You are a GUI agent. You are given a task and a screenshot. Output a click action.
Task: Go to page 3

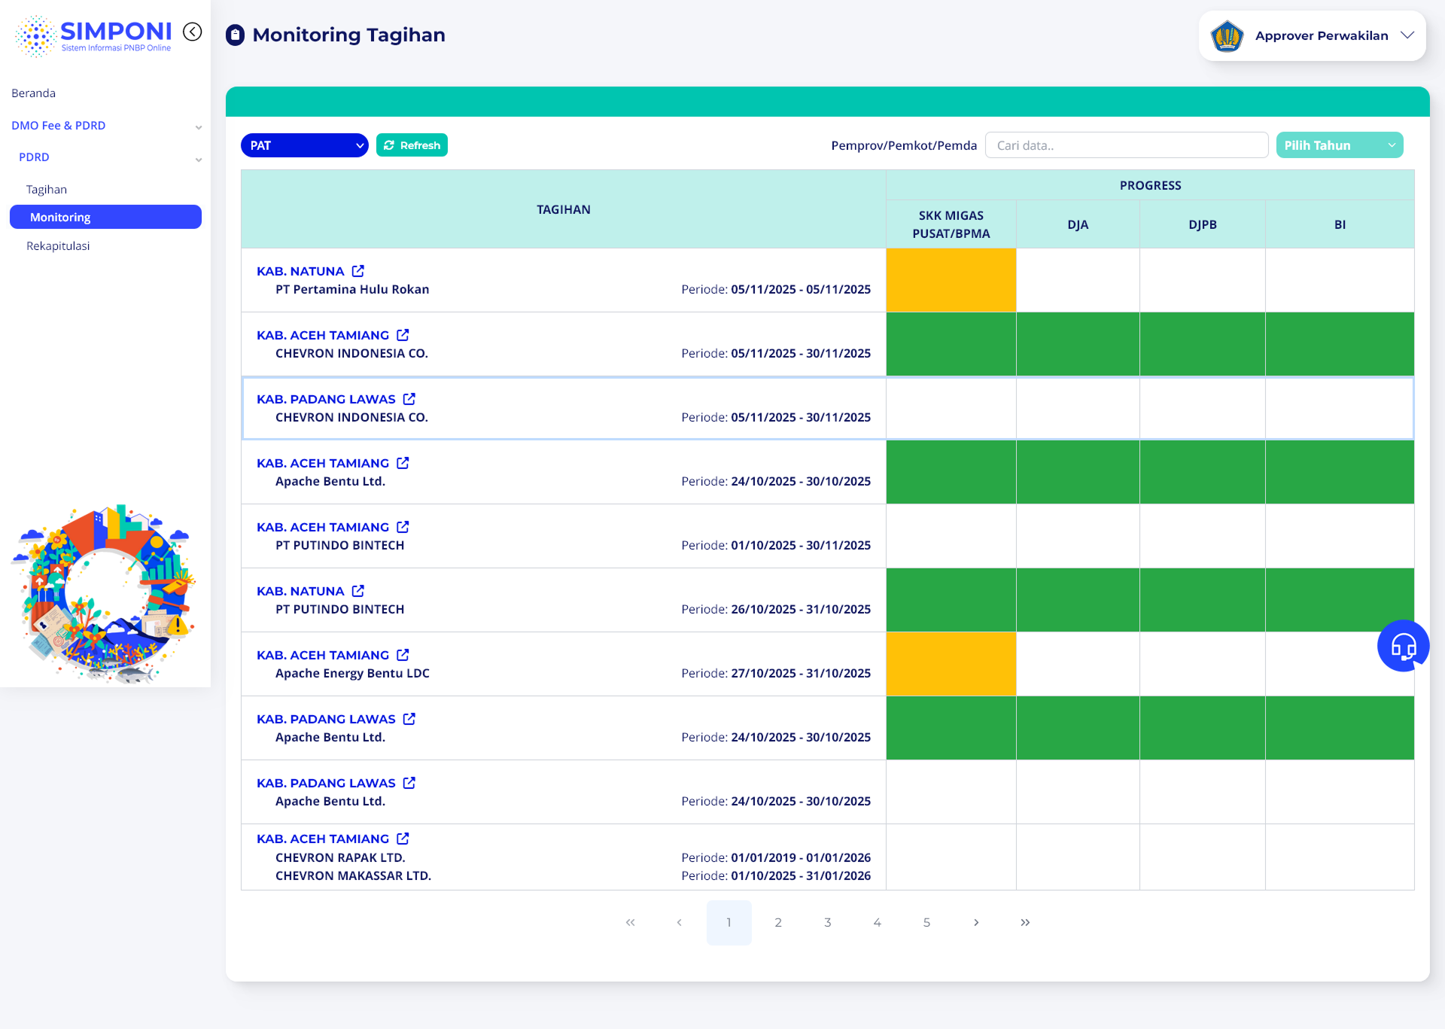(828, 922)
